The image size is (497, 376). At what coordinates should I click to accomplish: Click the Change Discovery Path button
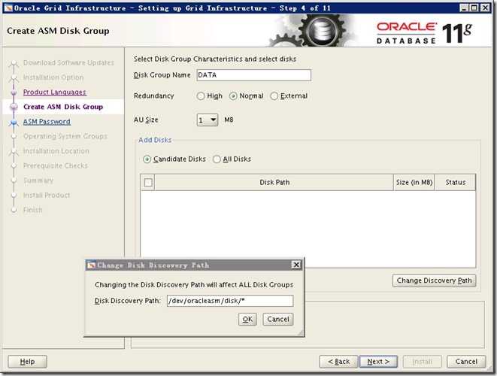click(435, 280)
